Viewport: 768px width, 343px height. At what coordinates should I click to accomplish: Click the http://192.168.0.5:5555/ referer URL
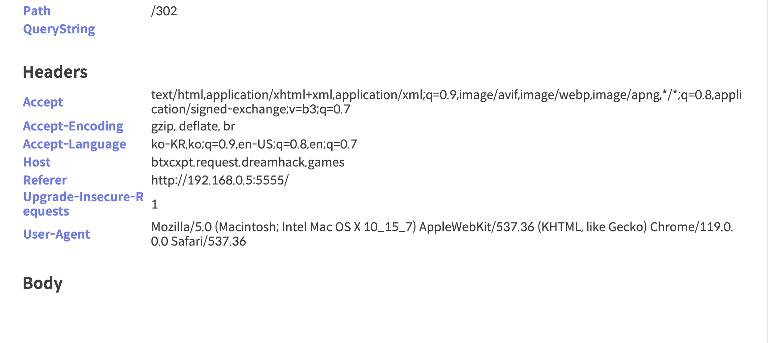point(220,180)
